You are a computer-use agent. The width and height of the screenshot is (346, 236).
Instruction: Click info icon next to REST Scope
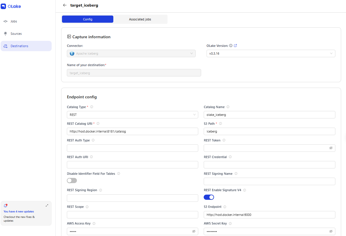click(x=87, y=207)
